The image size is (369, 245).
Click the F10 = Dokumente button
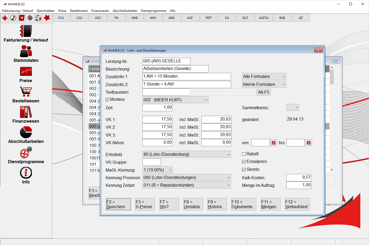(x=244, y=204)
